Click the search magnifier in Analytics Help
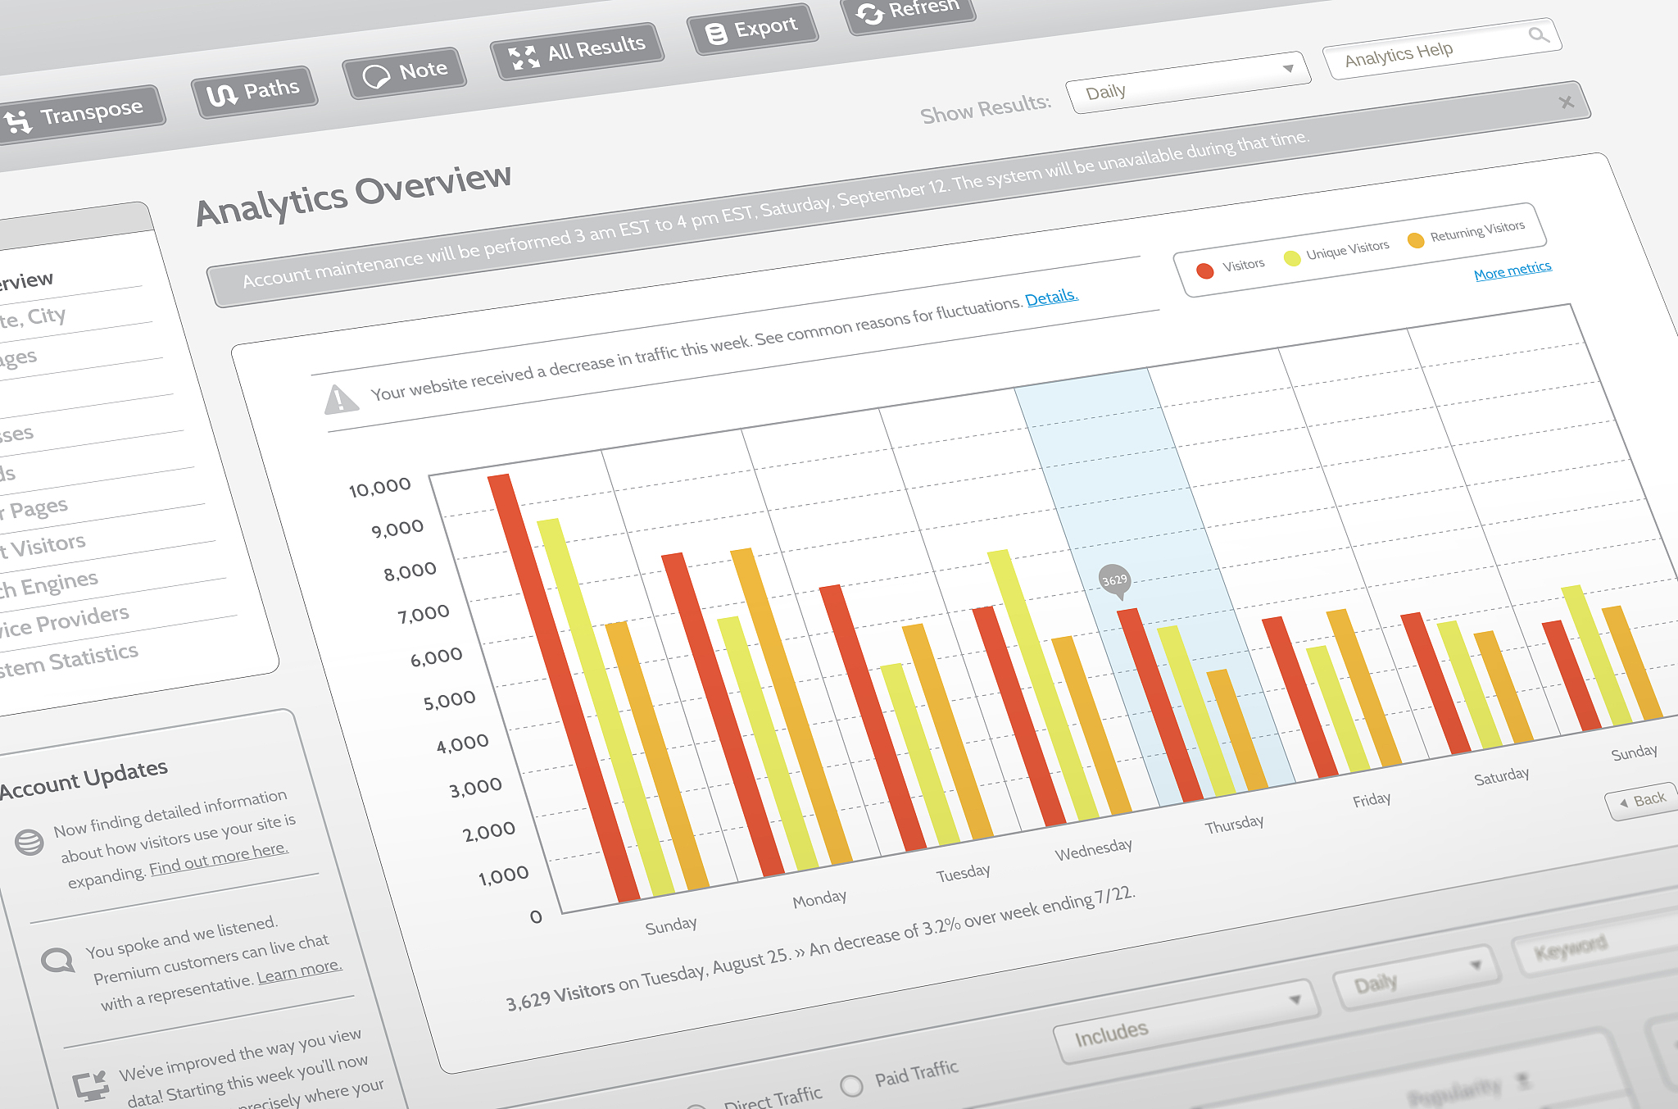 (1538, 35)
